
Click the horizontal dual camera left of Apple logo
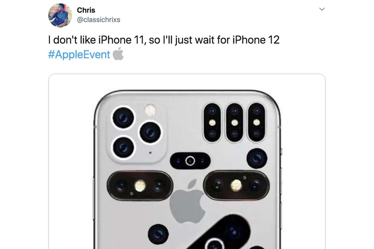pyautogui.click(x=140, y=186)
